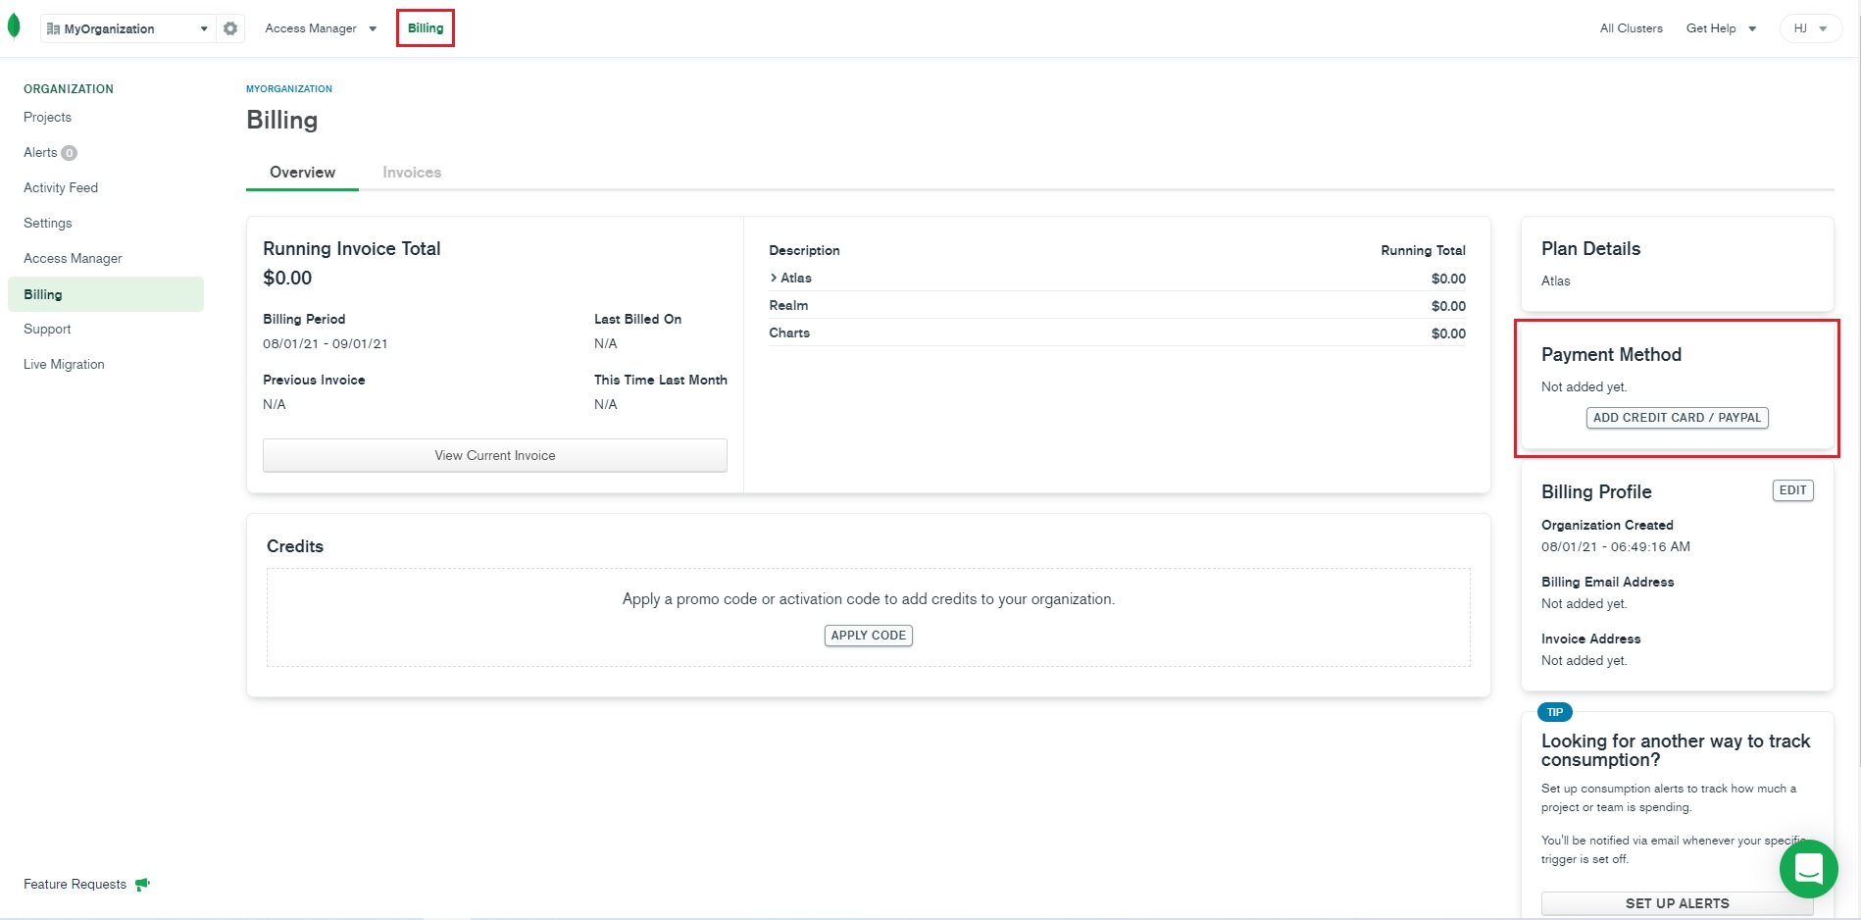1861x920 pixels.
Task: Click the Set Up Alerts button
Action: click(x=1677, y=903)
